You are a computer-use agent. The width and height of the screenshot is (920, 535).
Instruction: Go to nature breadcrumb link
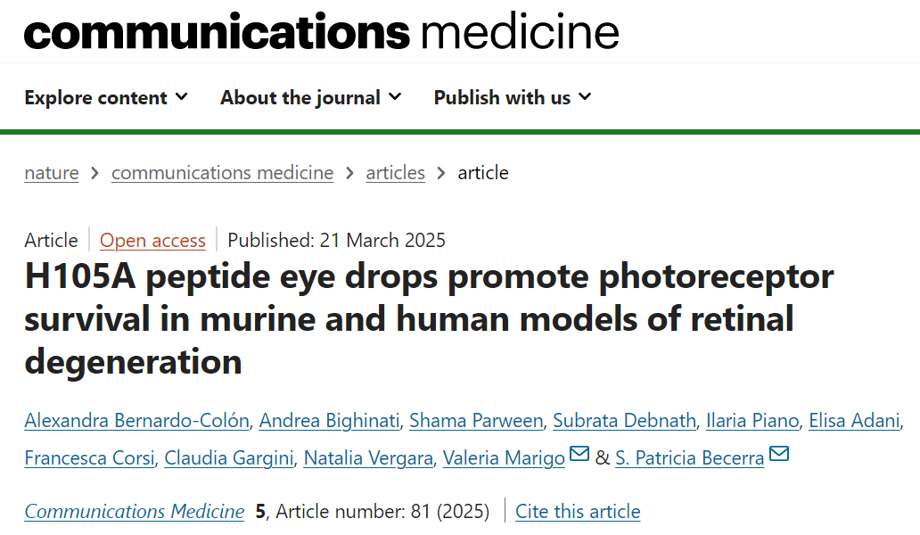(x=52, y=173)
